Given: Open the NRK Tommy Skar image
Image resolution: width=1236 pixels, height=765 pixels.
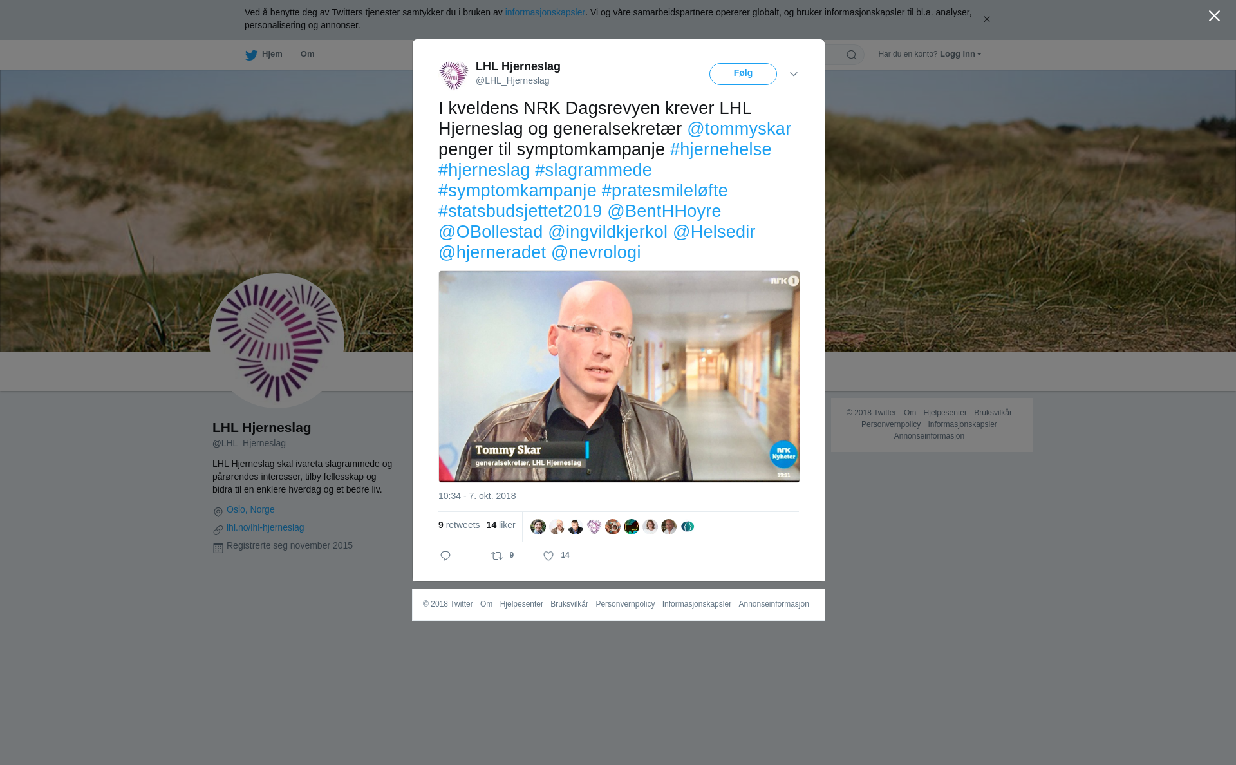Looking at the screenshot, I should point(619,377).
